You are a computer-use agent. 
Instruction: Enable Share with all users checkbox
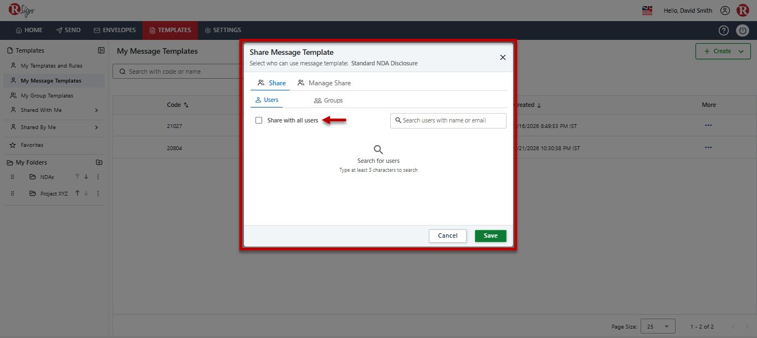(258, 120)
